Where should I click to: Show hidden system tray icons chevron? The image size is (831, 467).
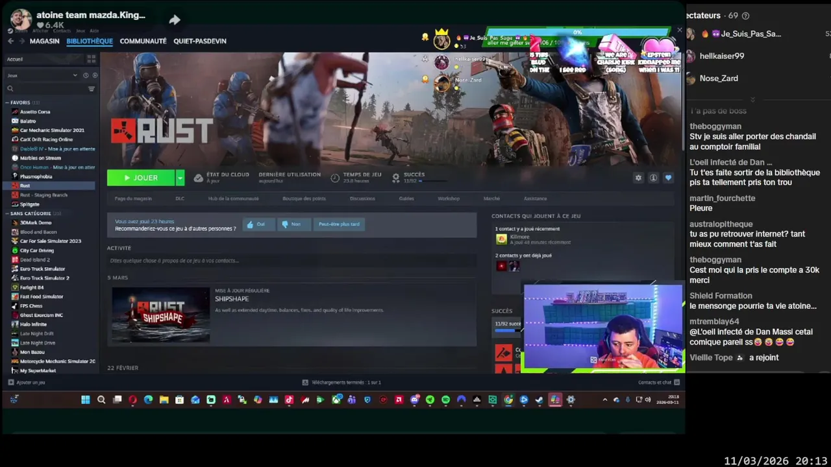(605, 400)
